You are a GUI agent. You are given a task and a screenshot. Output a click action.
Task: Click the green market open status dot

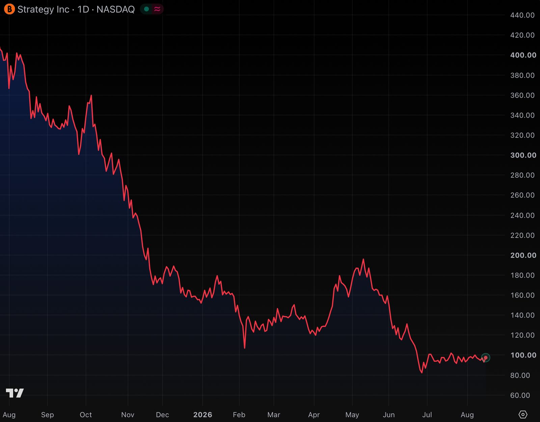146,9
